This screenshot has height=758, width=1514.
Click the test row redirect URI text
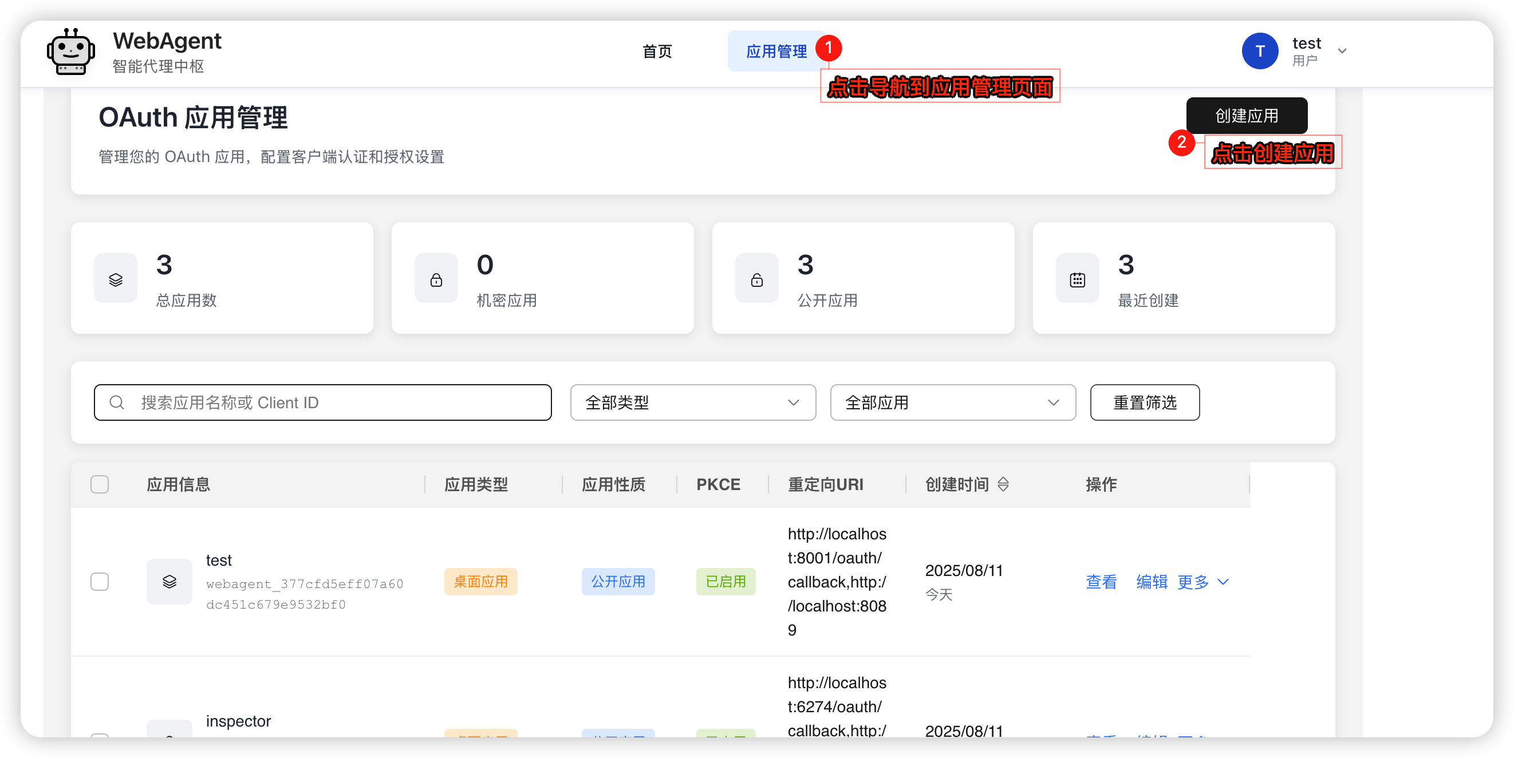(837, 582)
